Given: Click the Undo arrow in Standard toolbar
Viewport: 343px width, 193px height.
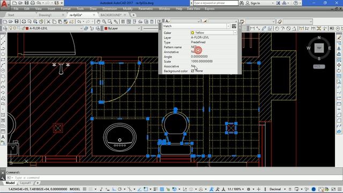Looking at the screenshot, I should (x=79, y=21).
